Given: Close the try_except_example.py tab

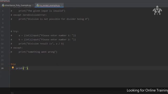Looking at the screenshot, I should pos(62,5).
